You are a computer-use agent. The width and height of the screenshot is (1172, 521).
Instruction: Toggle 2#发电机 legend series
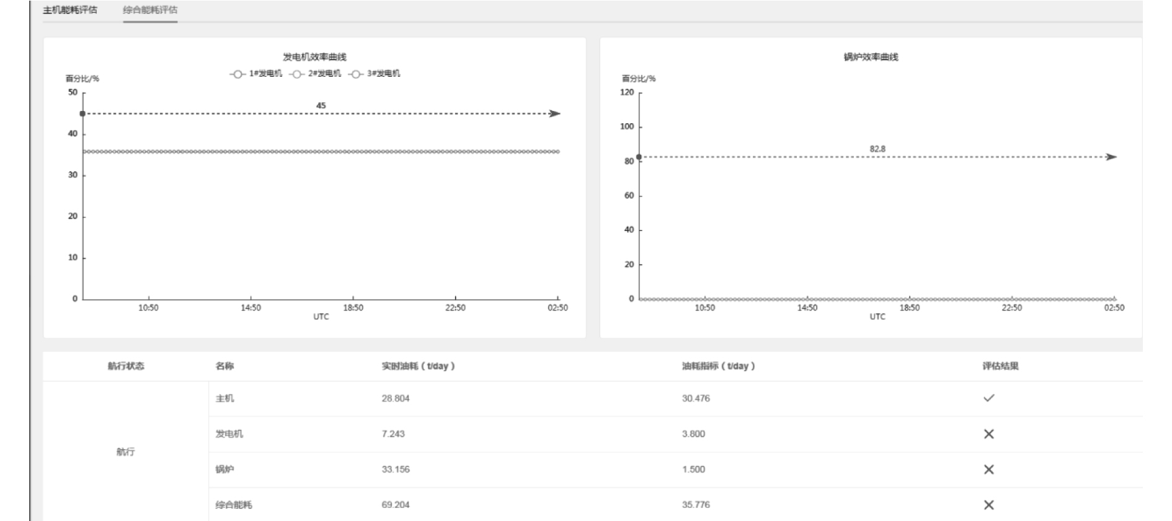click(x=316, y=74)
